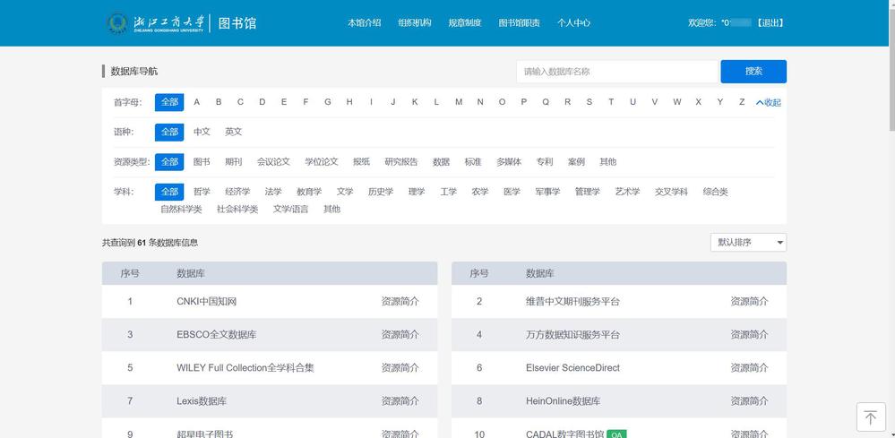The height and width of the screenshot is (438, 895).
Task: Collapse the filters with 收起 chevron
Action: (768, 103)
